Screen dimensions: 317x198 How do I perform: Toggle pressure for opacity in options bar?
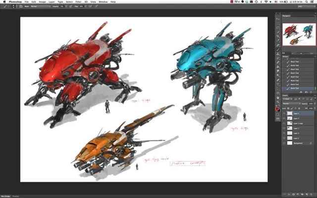(x=70, y=6)
